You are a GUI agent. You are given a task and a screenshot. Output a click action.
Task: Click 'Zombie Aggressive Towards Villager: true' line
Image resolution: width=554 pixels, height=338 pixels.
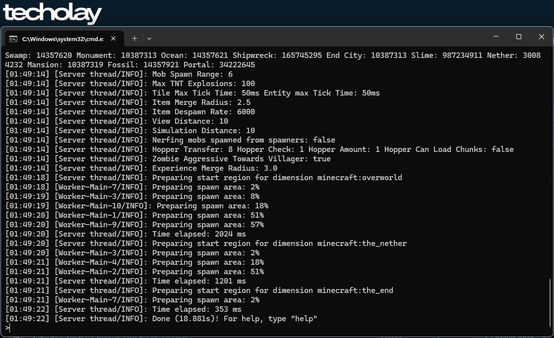click(x=168, y=158)
